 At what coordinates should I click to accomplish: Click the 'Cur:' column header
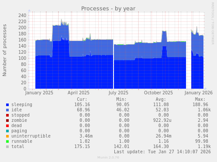pos(82,100)
